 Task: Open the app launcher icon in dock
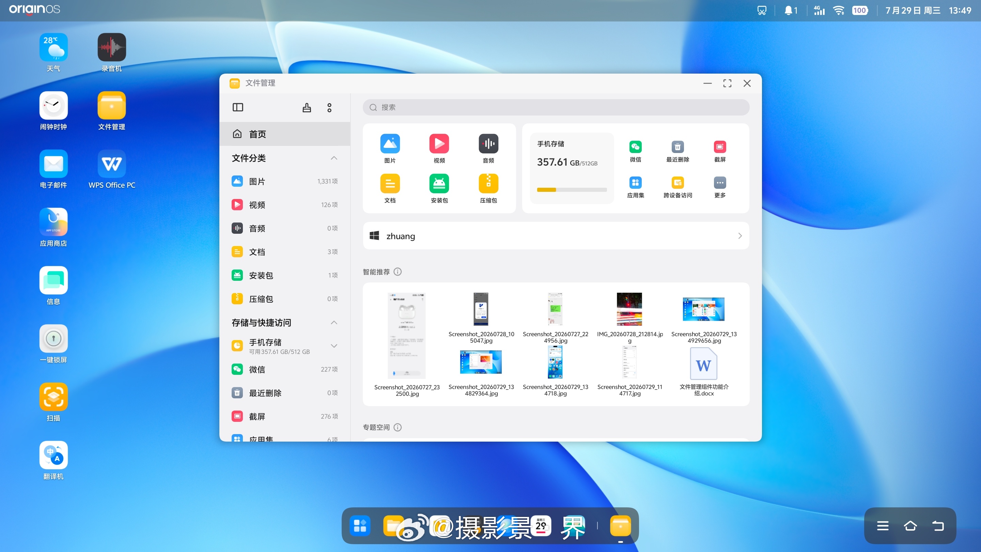click(x=360, y=526)
